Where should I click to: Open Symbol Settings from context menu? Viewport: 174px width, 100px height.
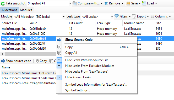tap(78, 90)
